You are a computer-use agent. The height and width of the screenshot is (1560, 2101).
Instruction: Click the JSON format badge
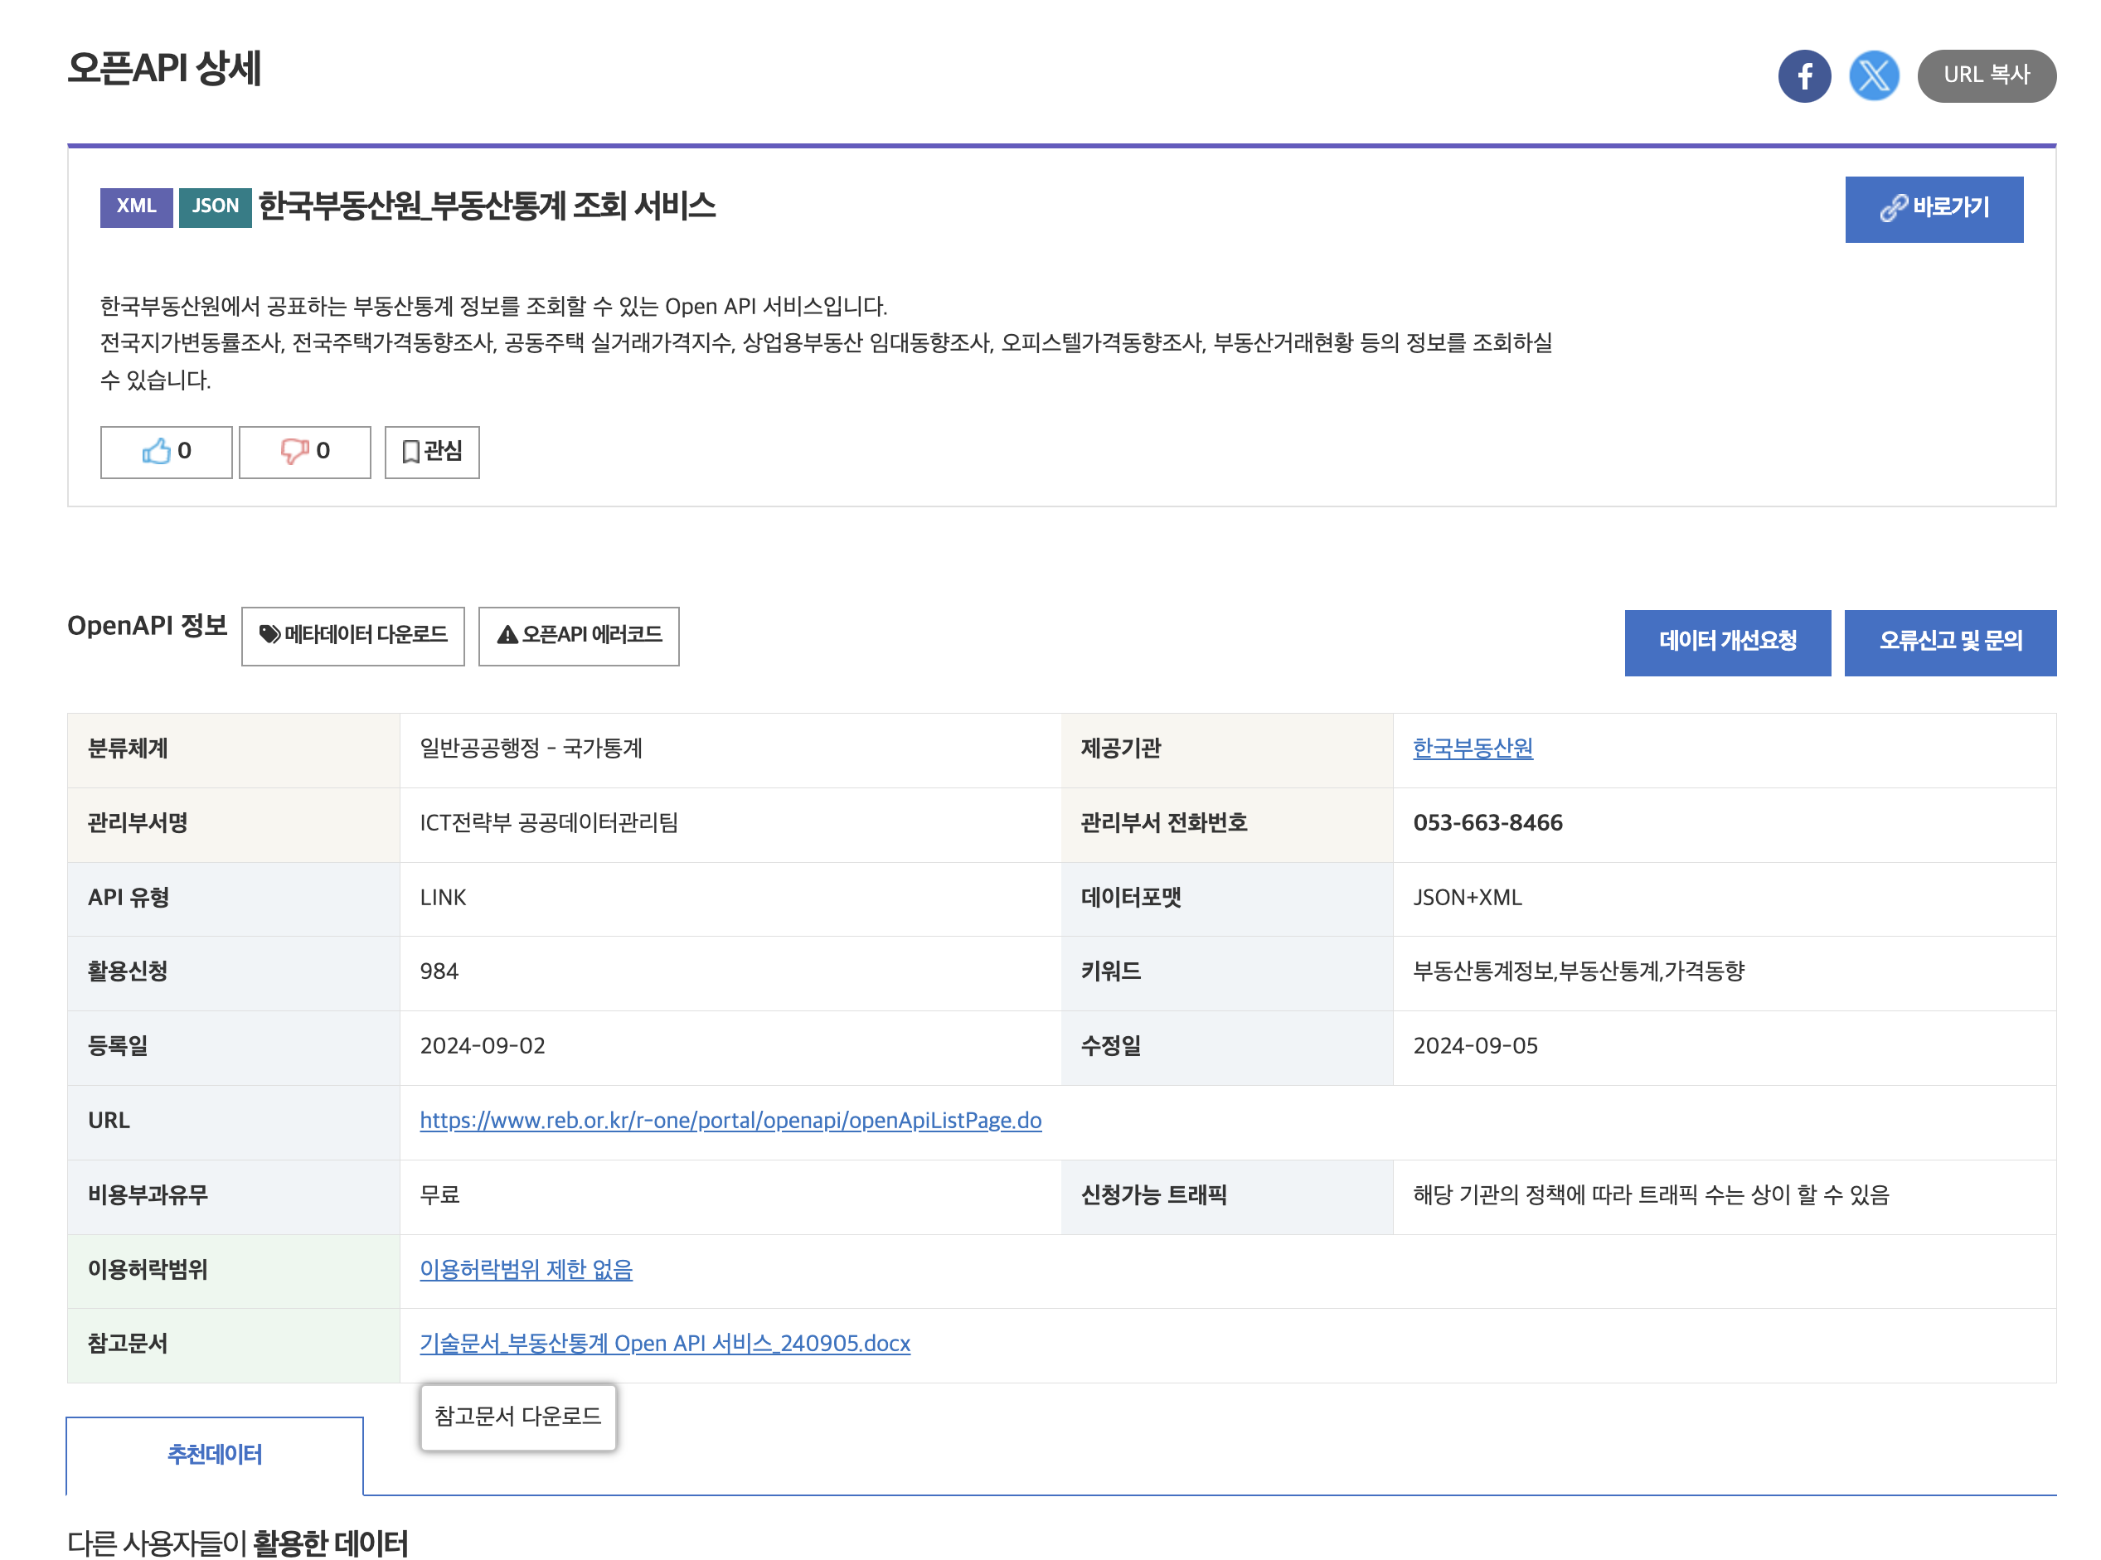pos(215,206)
